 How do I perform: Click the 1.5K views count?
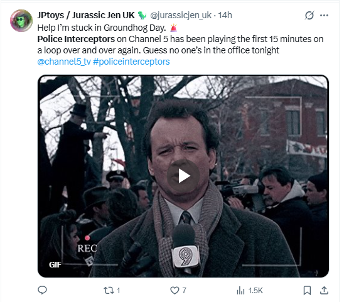click(255, 291)
